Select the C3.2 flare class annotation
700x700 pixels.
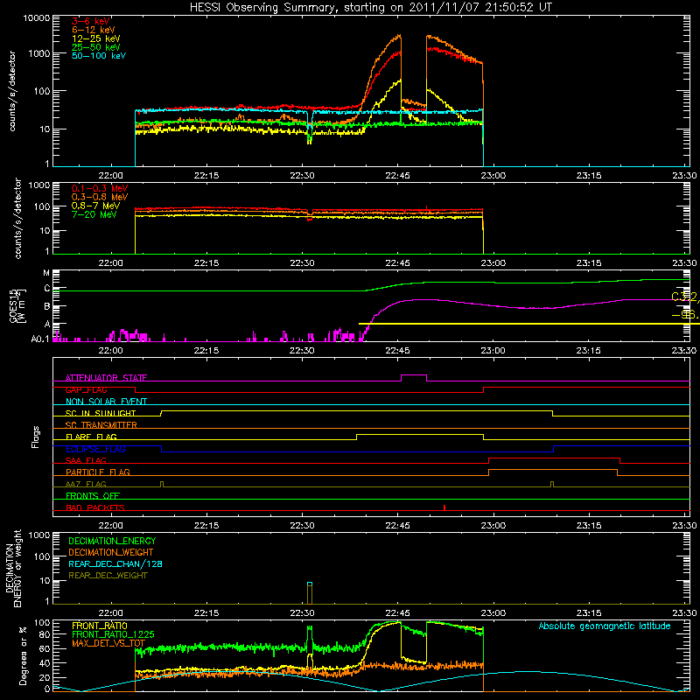coord(685,297)
